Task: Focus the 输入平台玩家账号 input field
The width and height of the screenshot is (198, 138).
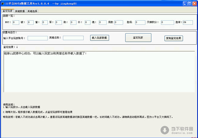Action: (38, 38)
